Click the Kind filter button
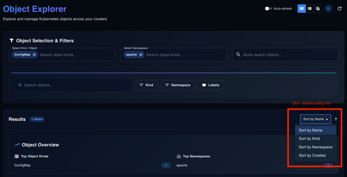 point(146,85)
